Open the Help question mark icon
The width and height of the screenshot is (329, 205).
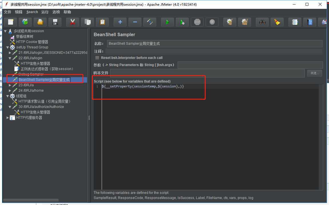310,22
